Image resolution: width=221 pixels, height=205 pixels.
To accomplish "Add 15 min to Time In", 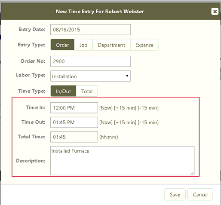I will 125,108.
